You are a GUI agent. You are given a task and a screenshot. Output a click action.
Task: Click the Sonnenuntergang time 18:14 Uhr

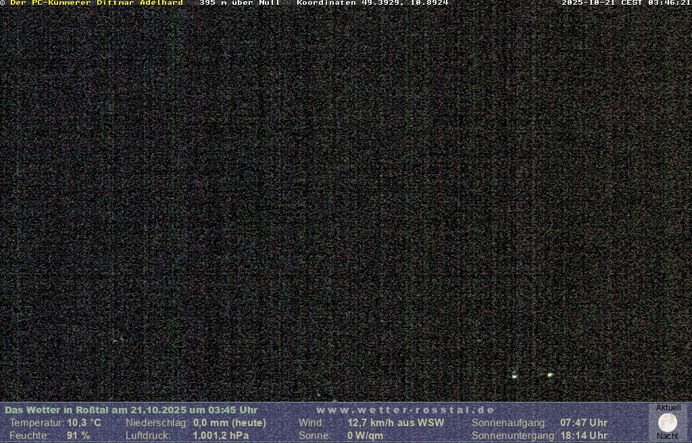(x=583, y=436)
